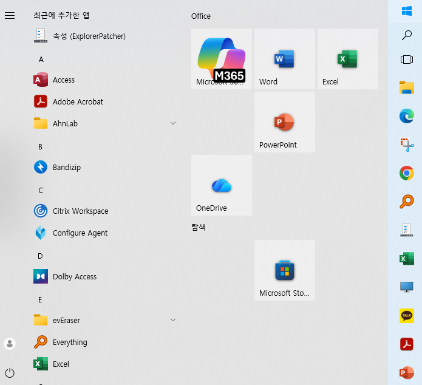Screen dimensions: 422x385
Task: Open the Word tile
Action: (285, 59)
